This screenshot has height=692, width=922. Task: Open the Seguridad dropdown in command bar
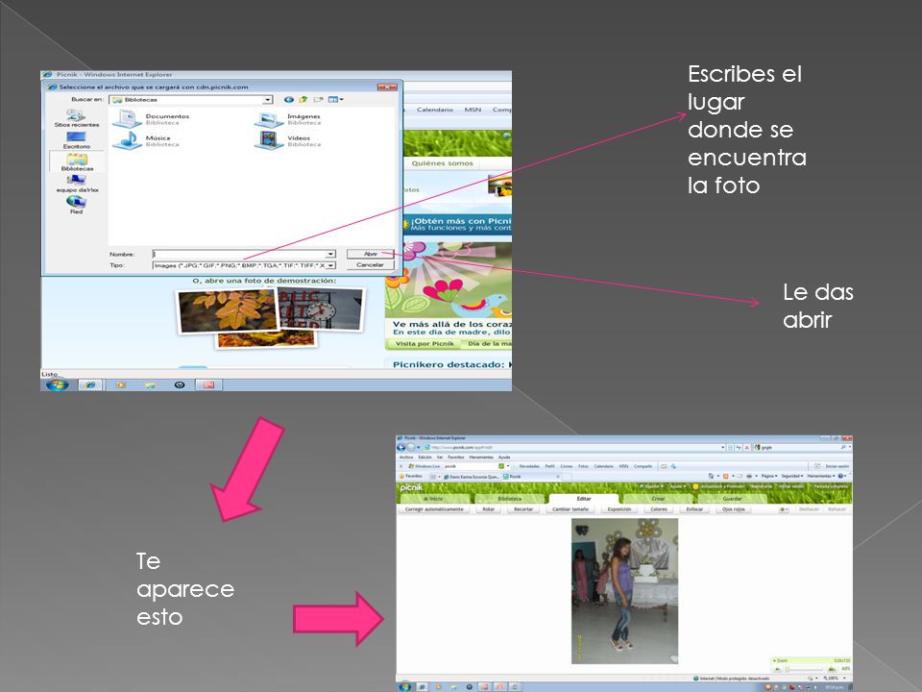pos(791,476)
